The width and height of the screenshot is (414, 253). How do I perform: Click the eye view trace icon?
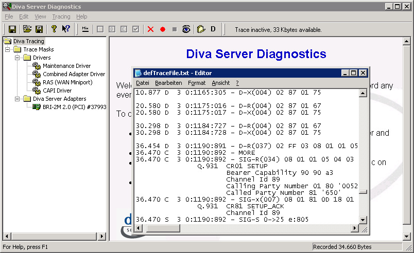(x=186, y=29)
